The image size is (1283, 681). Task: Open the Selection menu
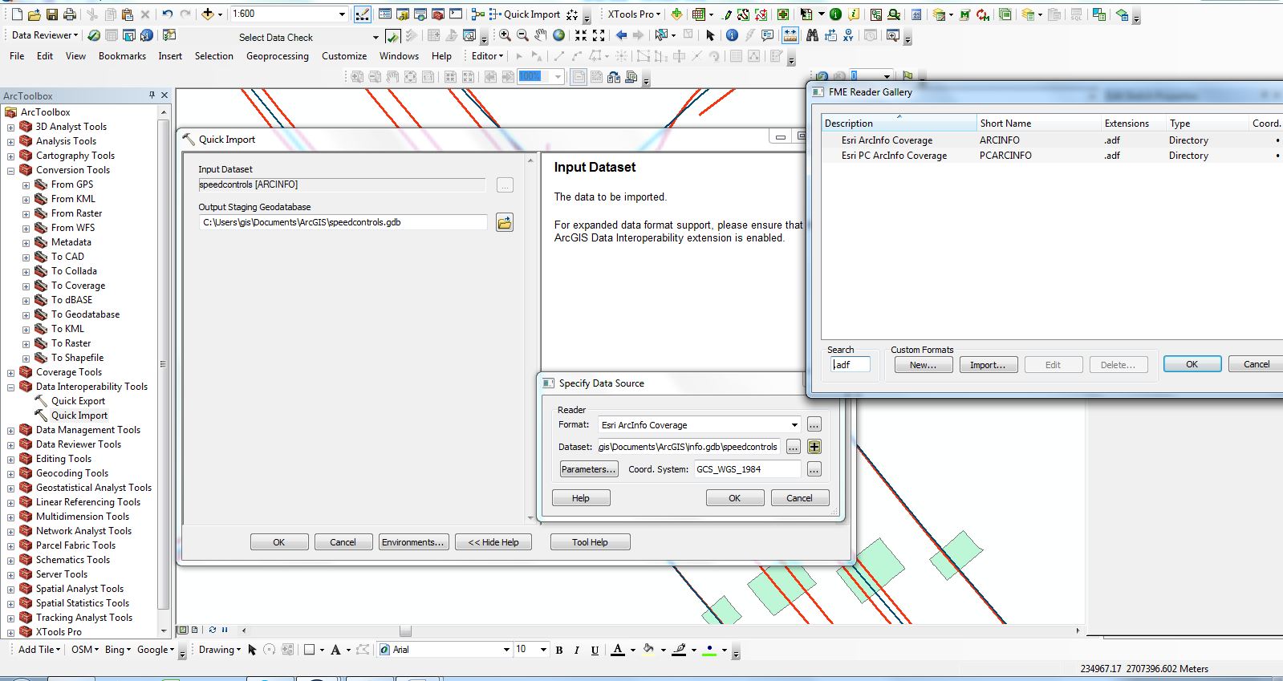click(x=213, y=56)
